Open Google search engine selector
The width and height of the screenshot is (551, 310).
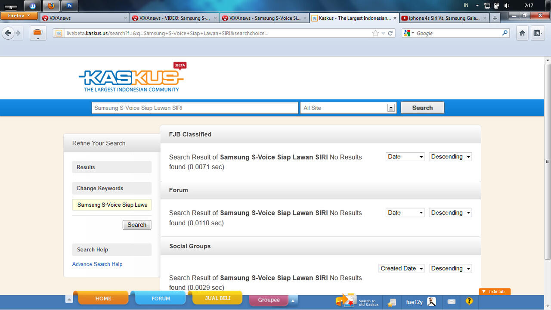click(x=409, y=33)
